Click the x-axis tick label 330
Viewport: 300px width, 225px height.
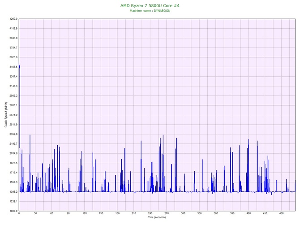click(199, 213)
